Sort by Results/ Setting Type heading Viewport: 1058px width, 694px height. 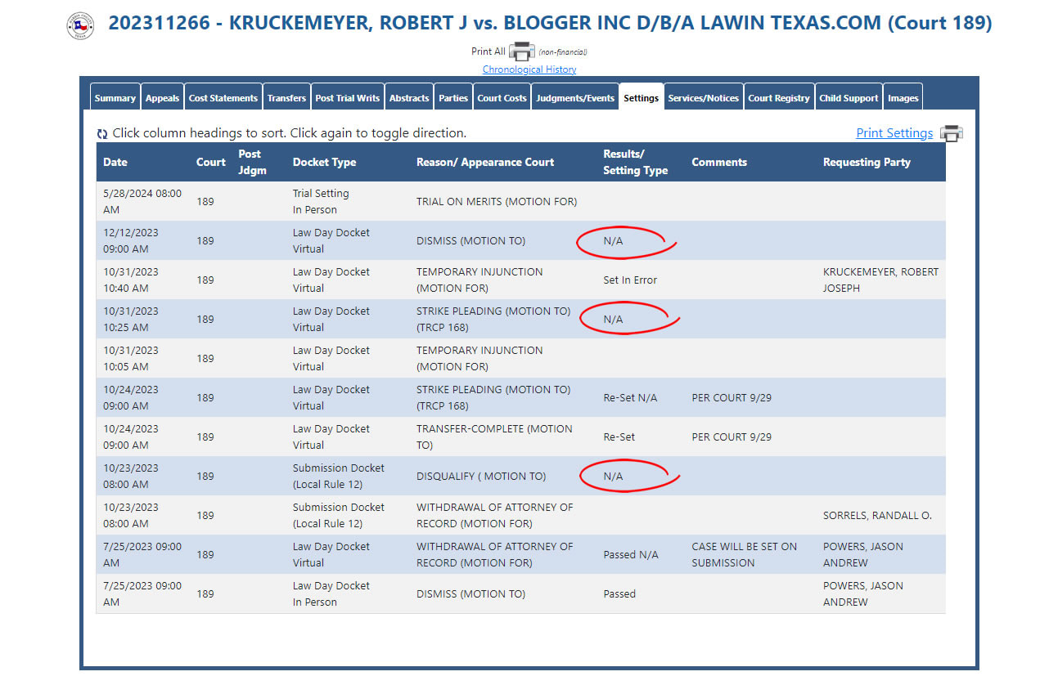pos(636,162)
